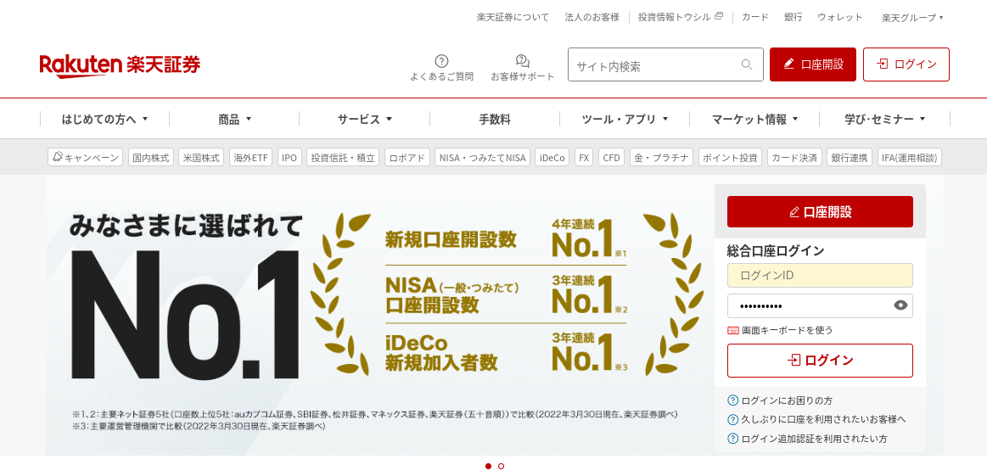Image resolution: width=987 pixels, height=476 pixels.
Task: Open the ポイント投資 tag
Action: pos(730,158)
